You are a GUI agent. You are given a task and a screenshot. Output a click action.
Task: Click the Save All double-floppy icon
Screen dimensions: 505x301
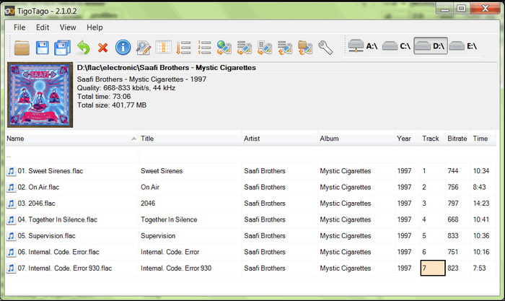point(63,48)
